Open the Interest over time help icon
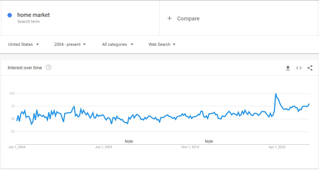 coord(48,67)
